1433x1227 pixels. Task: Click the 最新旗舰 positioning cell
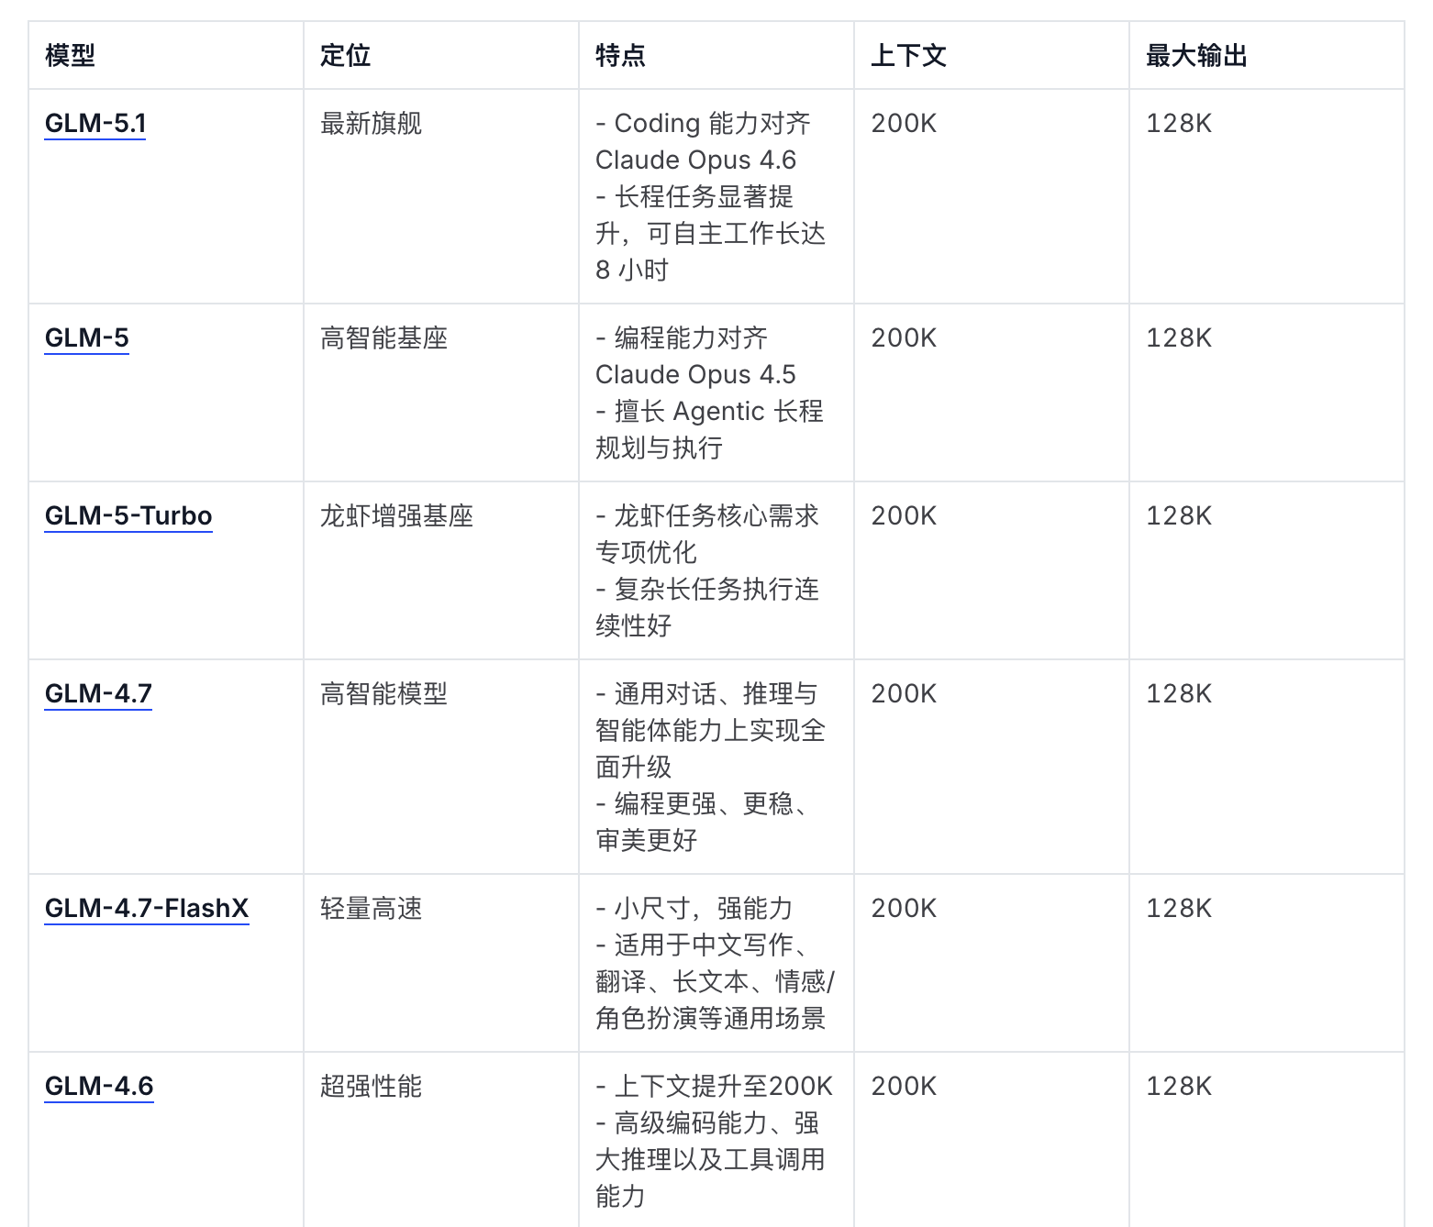point(371,123)
